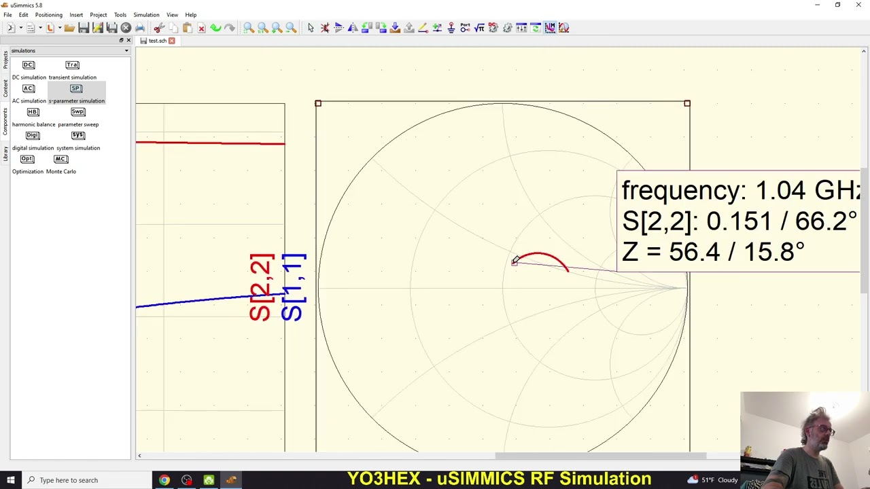This screenshot has width=870, height=489.
Task: Open the simulations category combo box
Action: coord(69,51)
